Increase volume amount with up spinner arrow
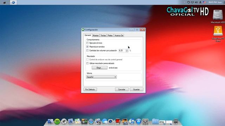225x126 pixels. (x=127, y=50)
